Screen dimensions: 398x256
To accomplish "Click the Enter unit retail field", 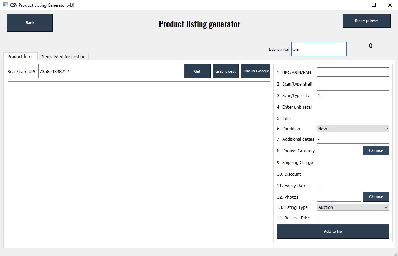I will click(x=353, y=107).
